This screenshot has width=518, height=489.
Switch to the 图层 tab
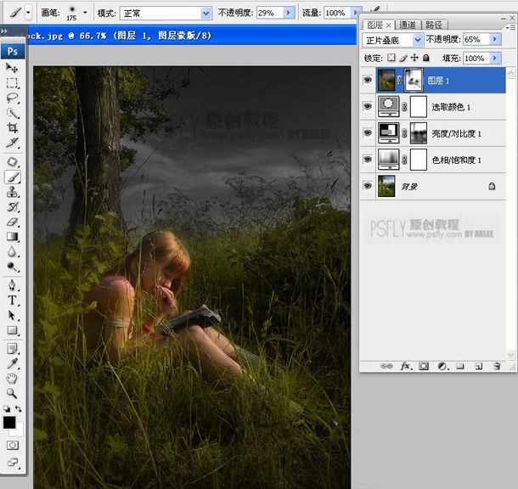pyautogui.click(x=375, y=25)
